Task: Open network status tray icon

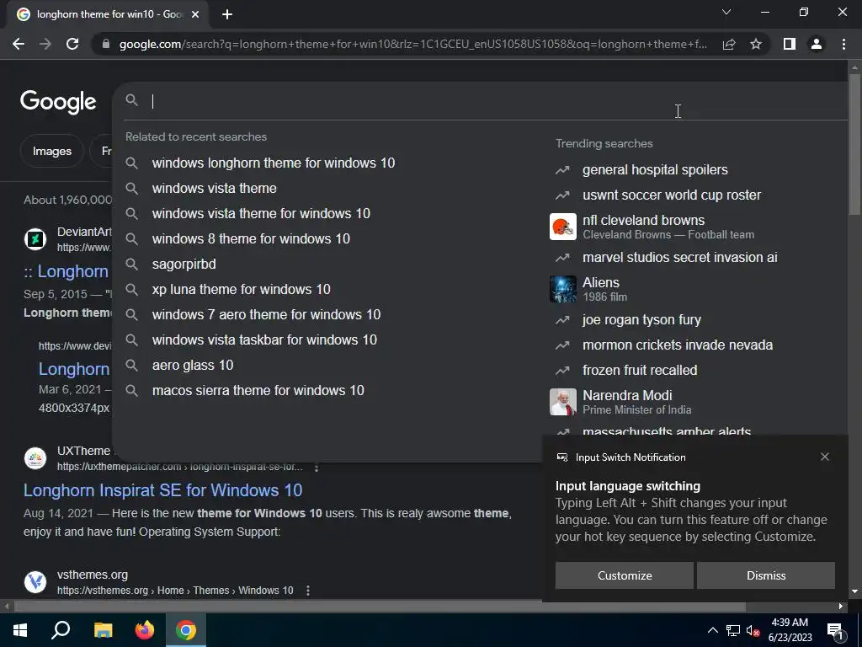Action: [x=733, y=630]
